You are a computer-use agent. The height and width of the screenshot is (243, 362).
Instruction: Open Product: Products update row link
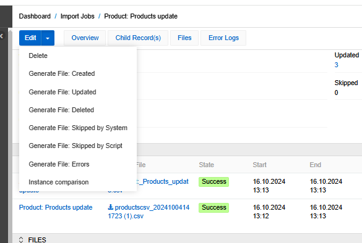(56, 207)
